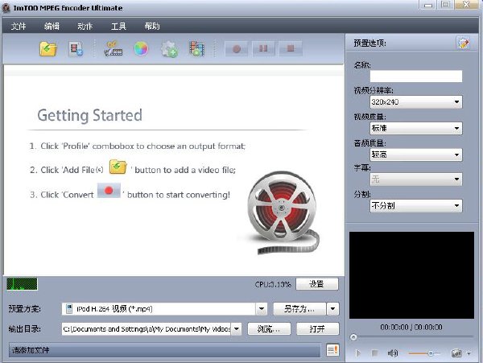This screenshot has width=483, height=363.
Task: Maximize the ImTOO MPEG Encoder window
Action: (x=445, y=5)
